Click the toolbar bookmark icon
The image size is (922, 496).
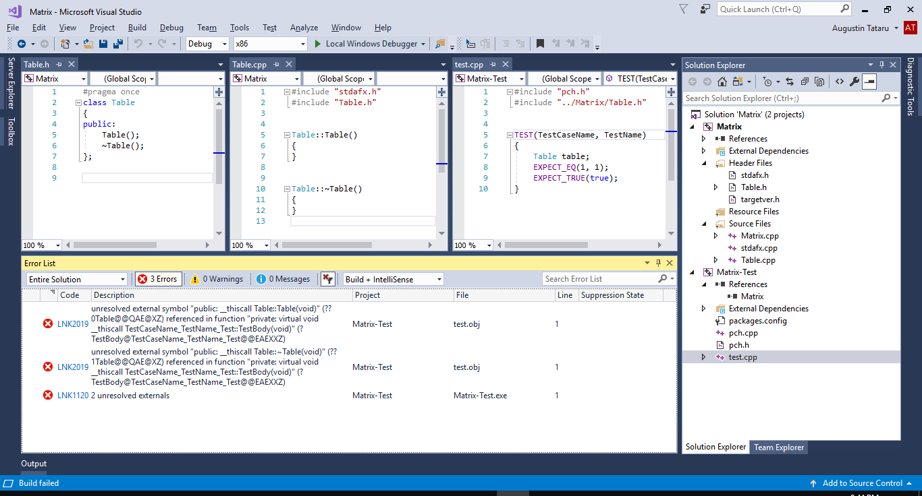(540, 44)
